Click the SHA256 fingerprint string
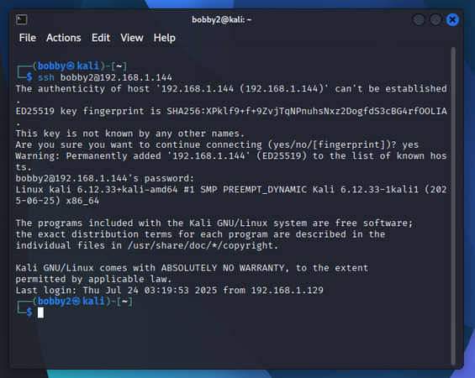Screen dimensions: 475x378 pyautogui.click(x=307, y=111)
